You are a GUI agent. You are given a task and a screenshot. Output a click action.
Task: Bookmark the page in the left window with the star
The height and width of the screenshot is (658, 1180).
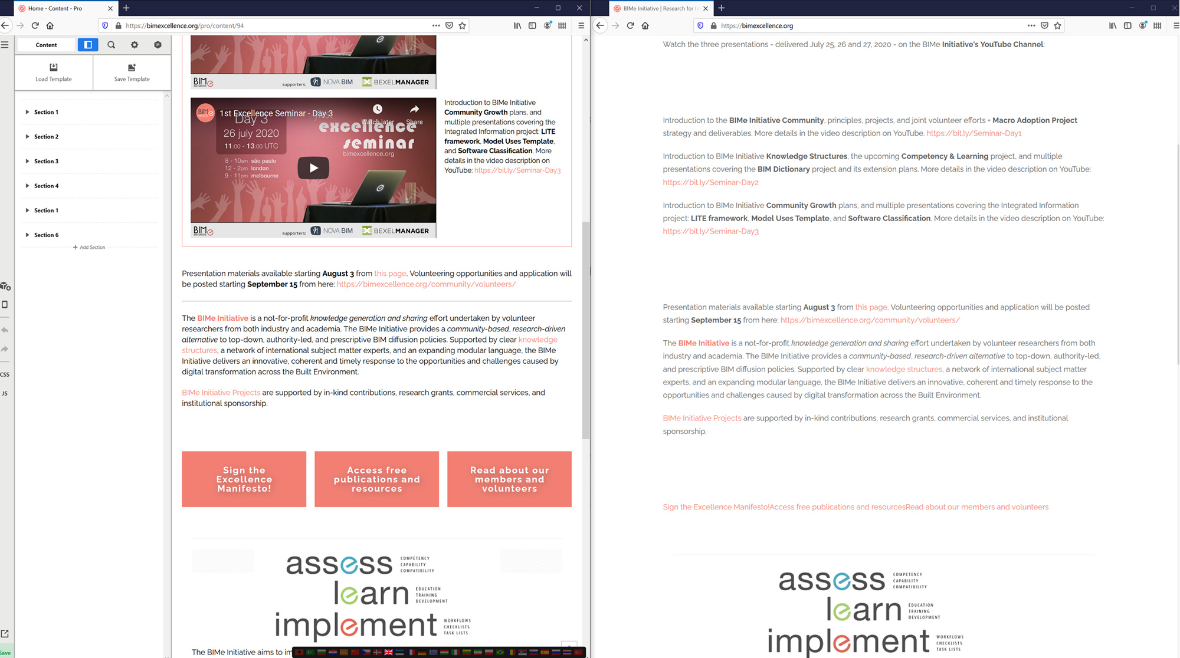click(463, 25)
